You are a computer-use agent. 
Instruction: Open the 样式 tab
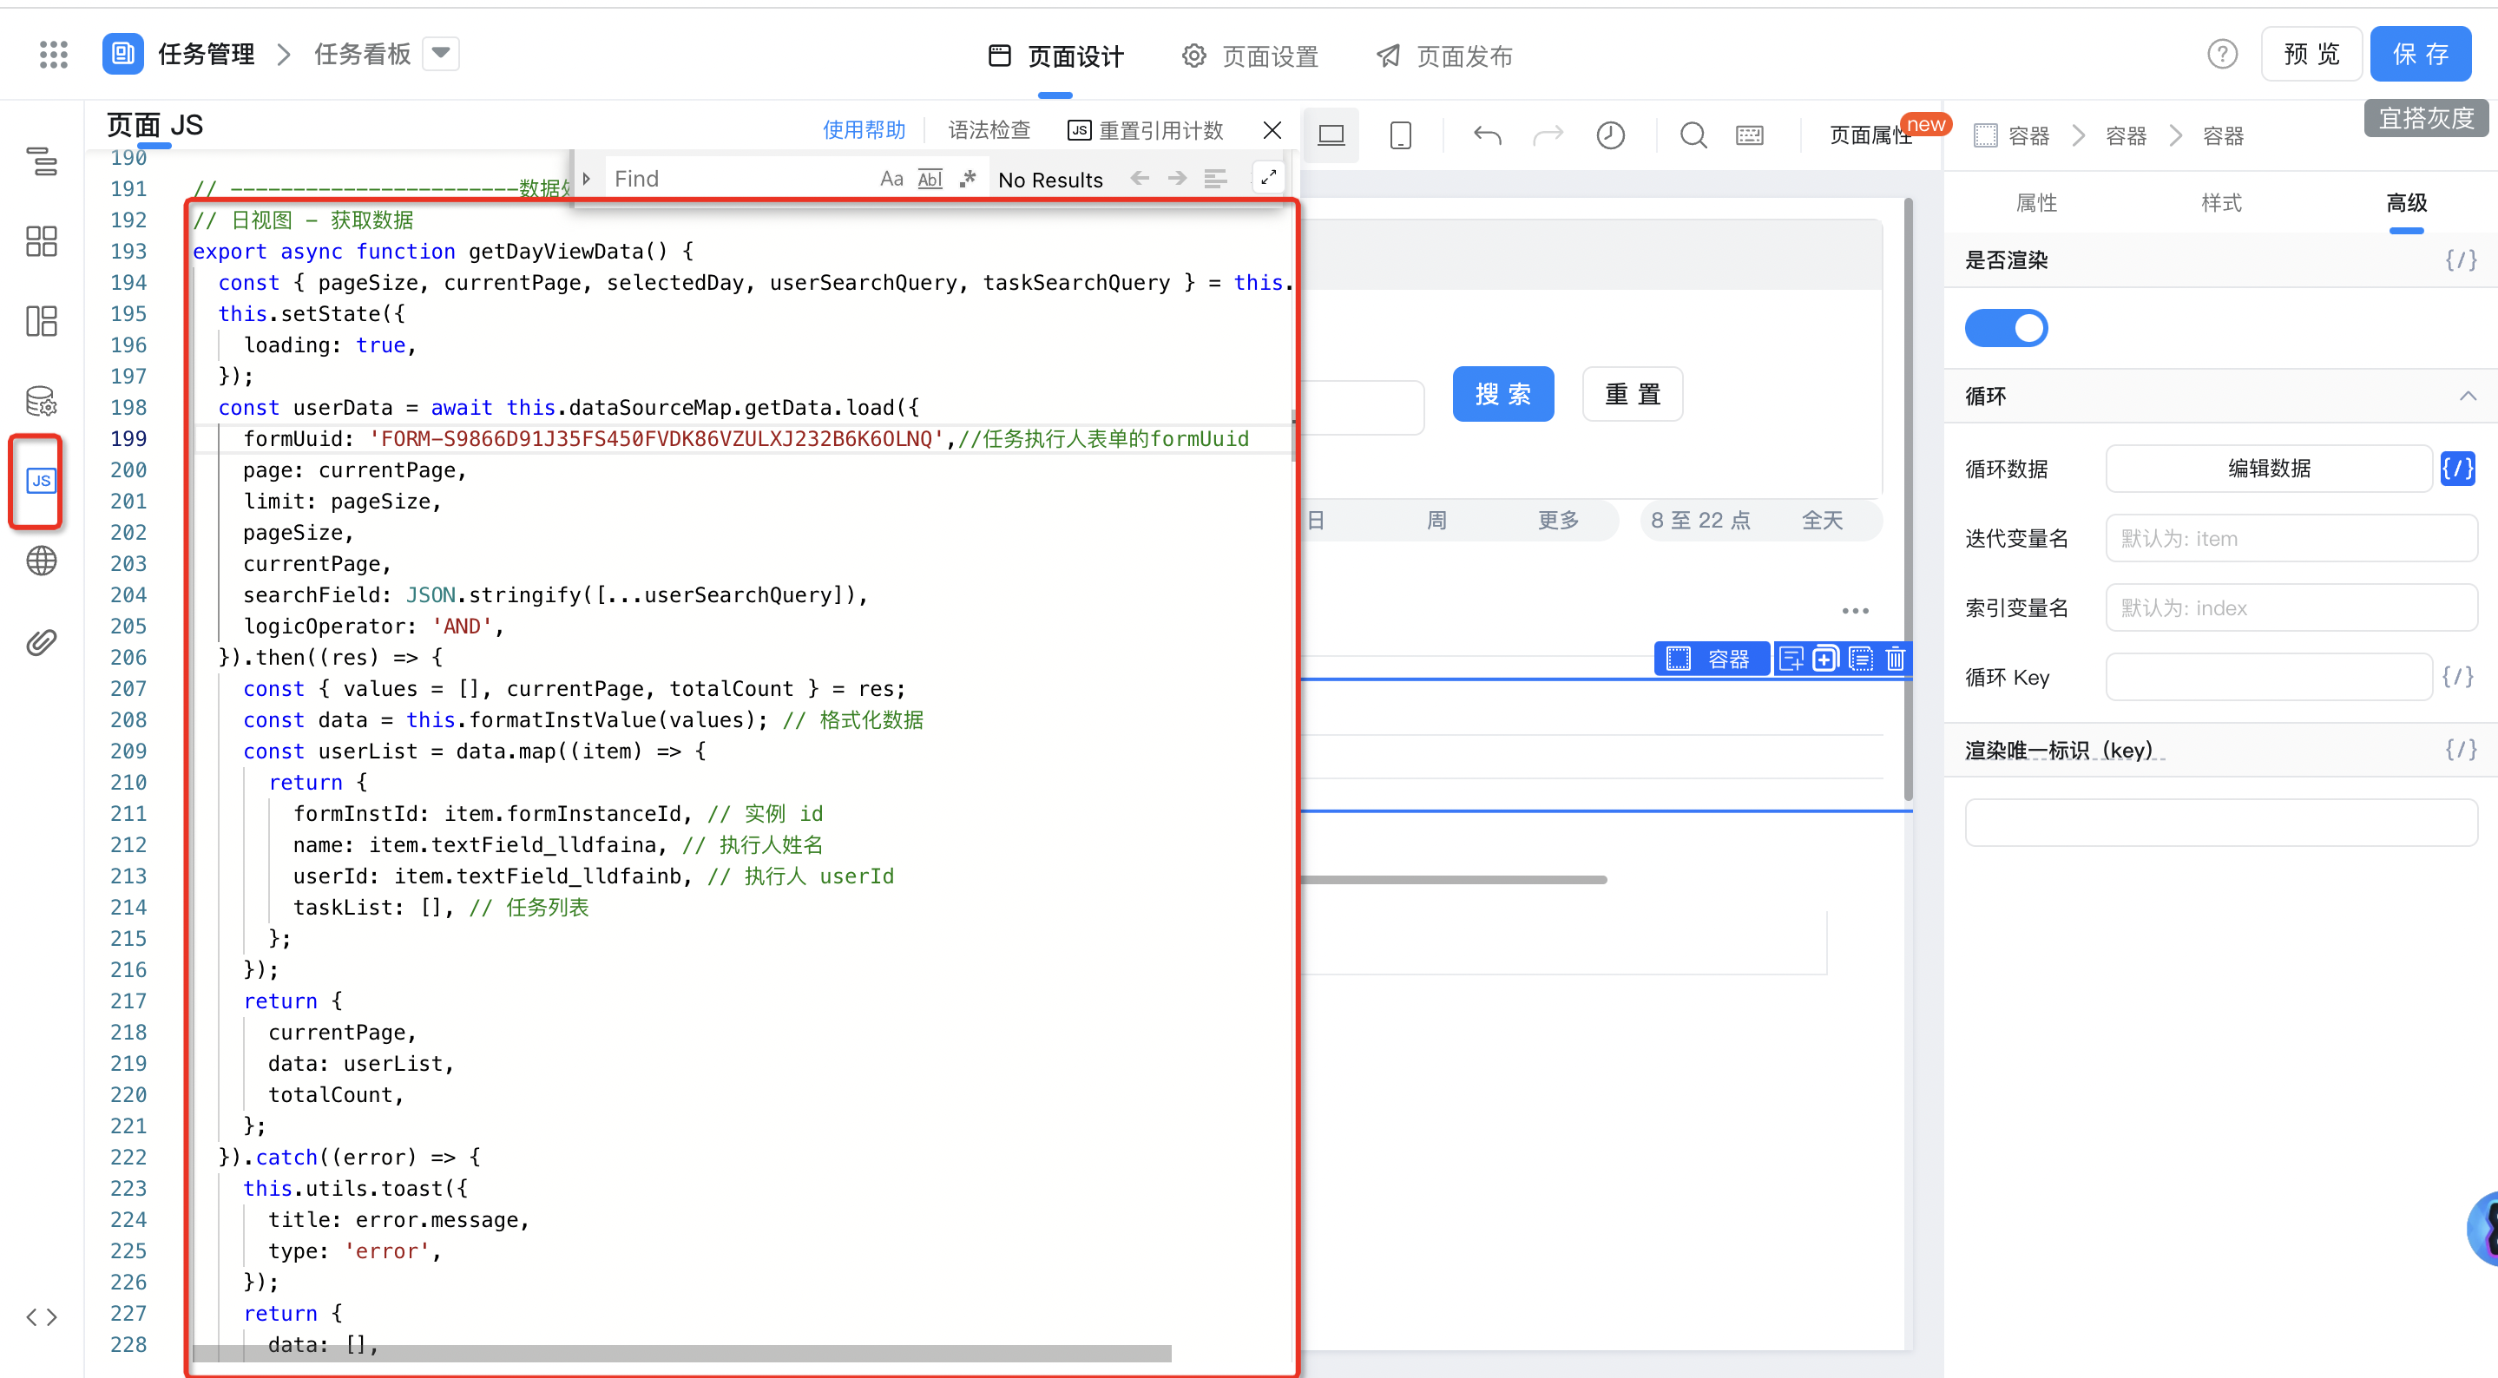coord(2222,203)
